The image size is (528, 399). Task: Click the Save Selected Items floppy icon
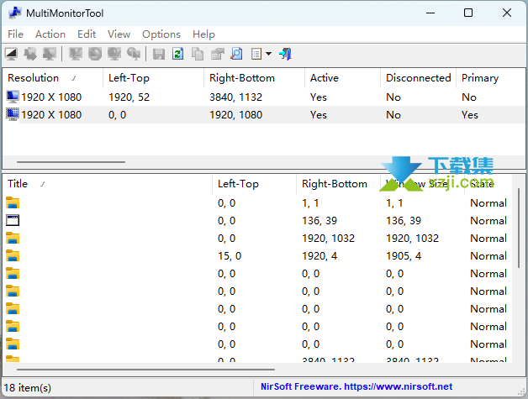click(159, 54)
